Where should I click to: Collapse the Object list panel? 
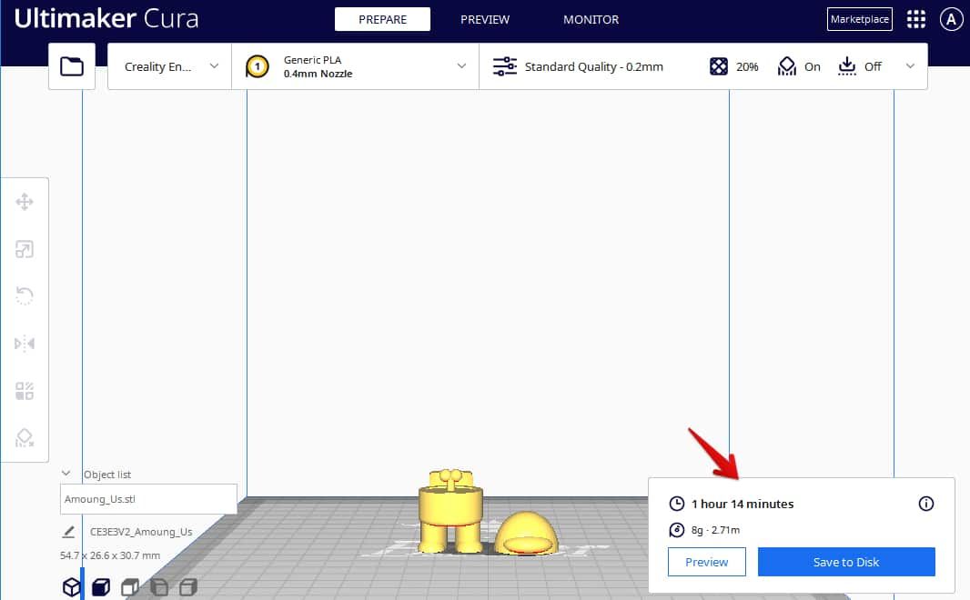(x=66, y=474)
